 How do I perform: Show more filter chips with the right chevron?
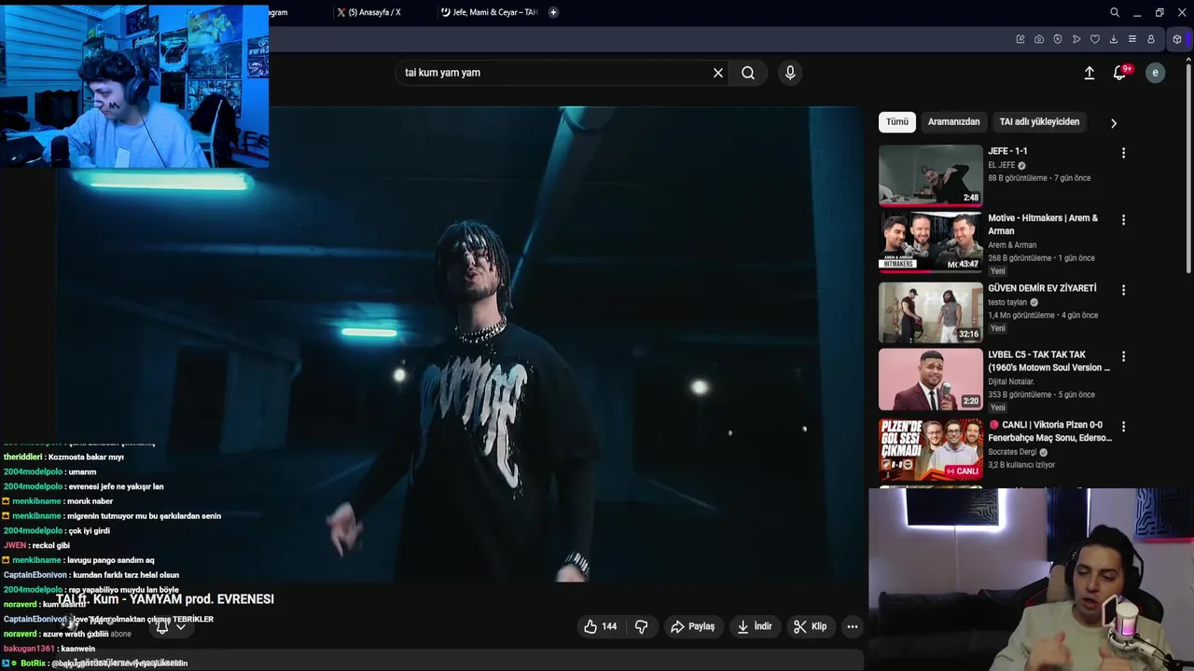[1113, 123]
